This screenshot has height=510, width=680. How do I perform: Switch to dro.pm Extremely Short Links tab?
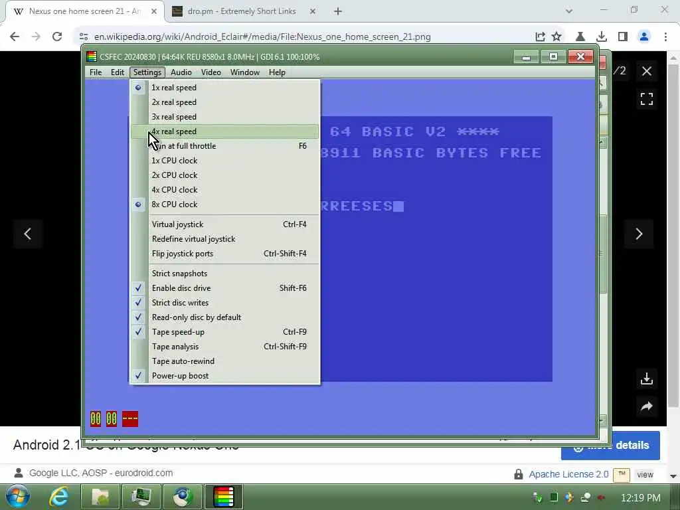point(242,11)
